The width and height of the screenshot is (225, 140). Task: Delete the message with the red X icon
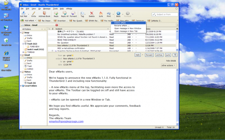coord(92,13)
